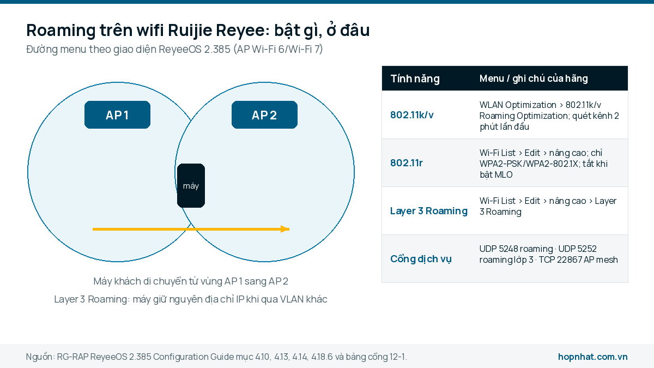The image size is (654, 368).
Task: Click the AP 2 label box
Action: (x=264, y=115)
